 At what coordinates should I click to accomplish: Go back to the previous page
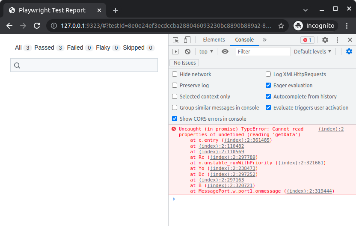(9, 26)
